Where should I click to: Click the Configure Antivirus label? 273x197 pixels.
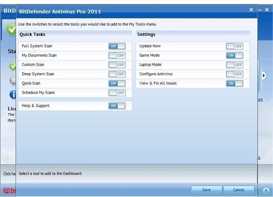(x=156, y=74)
